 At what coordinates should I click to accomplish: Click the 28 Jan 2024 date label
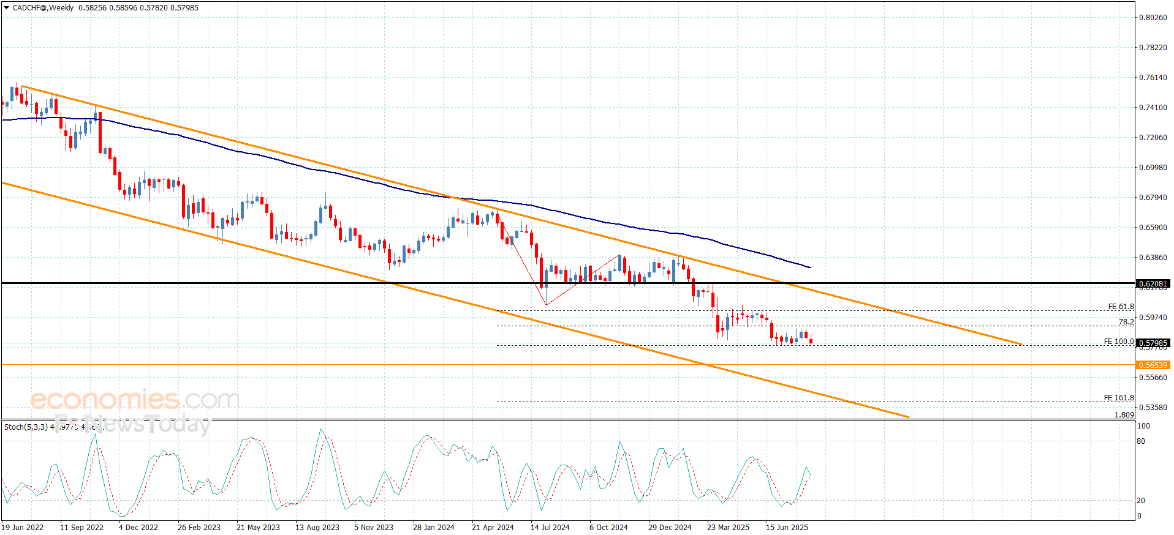pyautogui.click(x=434, y=528)
